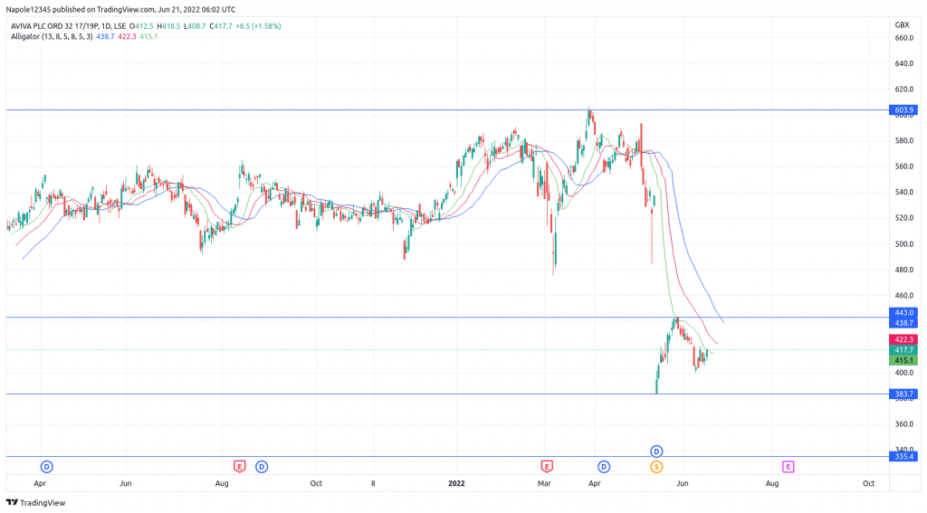Click the 1D interval label in the header

[106, 26]
